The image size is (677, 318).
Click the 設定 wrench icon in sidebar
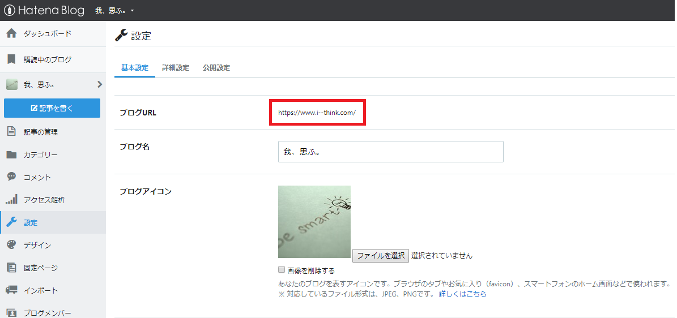pyautogui.click(x=11, y=222)
